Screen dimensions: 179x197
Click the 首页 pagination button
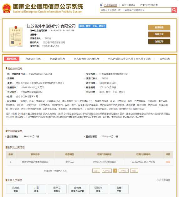pos(96,171)
